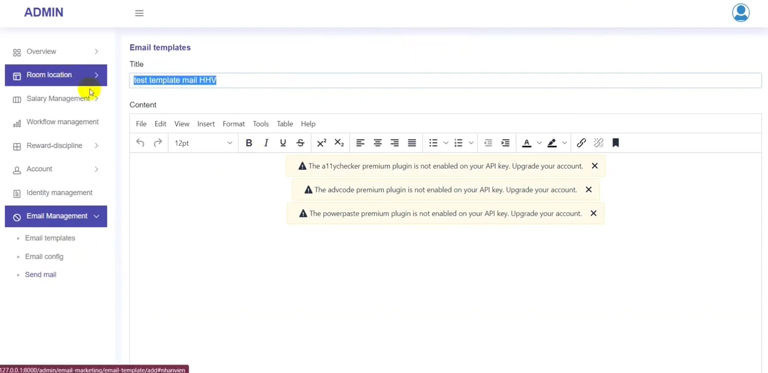Apply superscript formatting

click(321, 143)
